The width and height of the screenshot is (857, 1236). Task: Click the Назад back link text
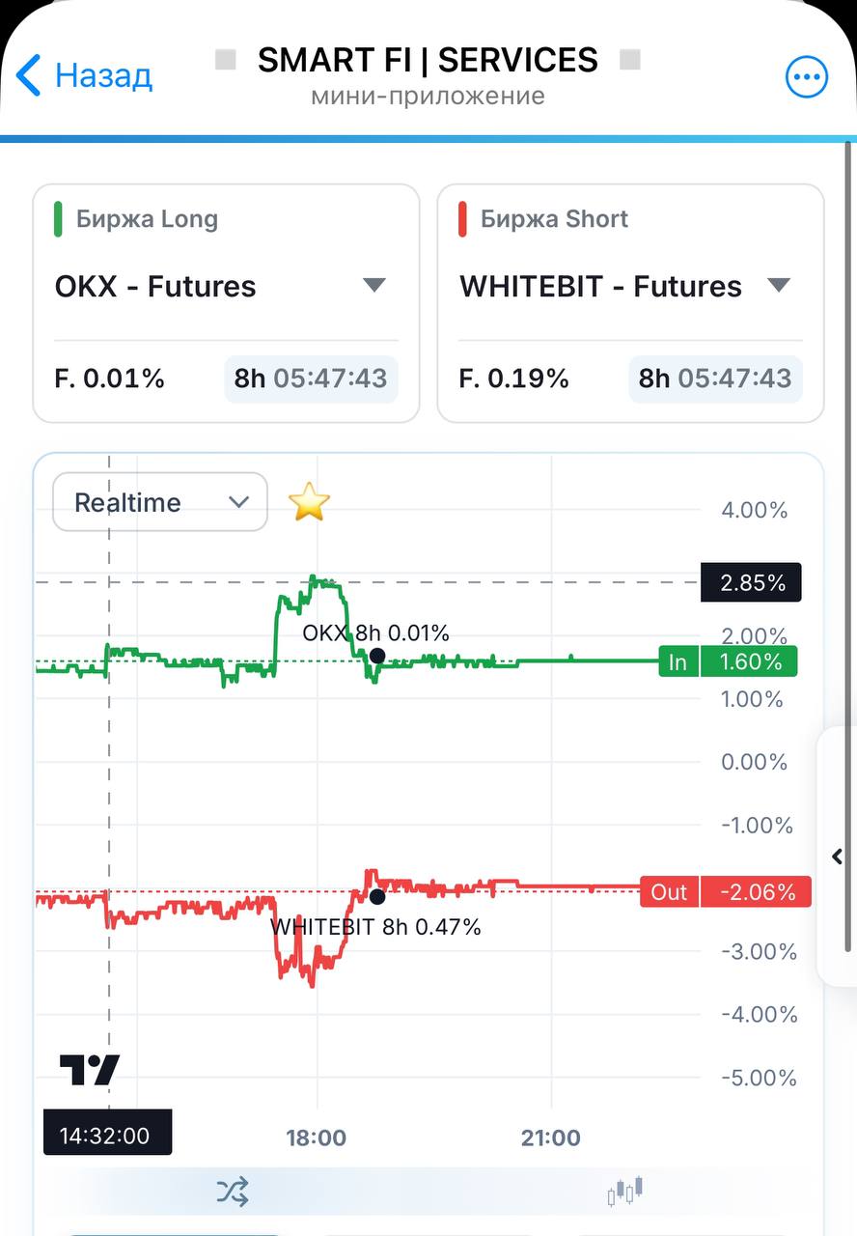tap(103, 75)
